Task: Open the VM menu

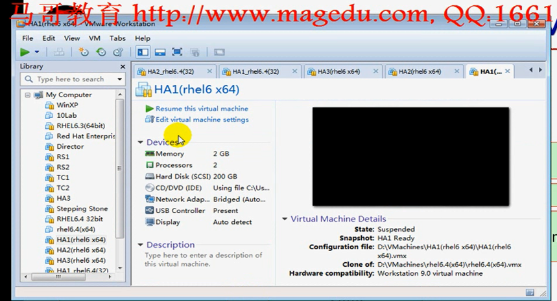Action: point(95,38)
